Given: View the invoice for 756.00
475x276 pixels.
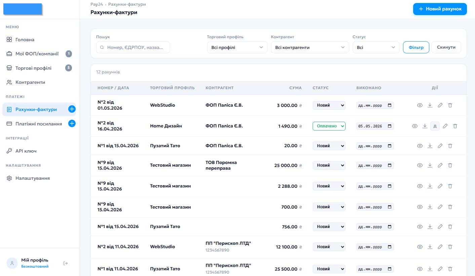Looking at the screenshot, I should coord(420,227).
